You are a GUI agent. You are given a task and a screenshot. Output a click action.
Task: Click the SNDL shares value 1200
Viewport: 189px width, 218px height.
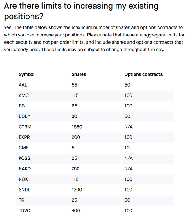77,190
